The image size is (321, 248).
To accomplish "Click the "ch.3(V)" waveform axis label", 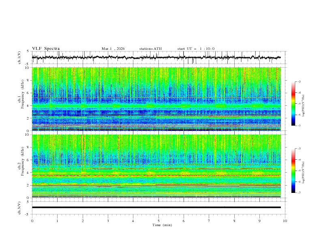I will [x=19, y=208].
